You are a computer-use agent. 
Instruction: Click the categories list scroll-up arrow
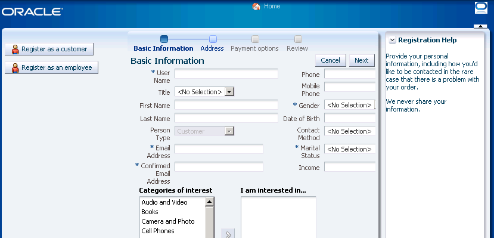click(210, 202)
